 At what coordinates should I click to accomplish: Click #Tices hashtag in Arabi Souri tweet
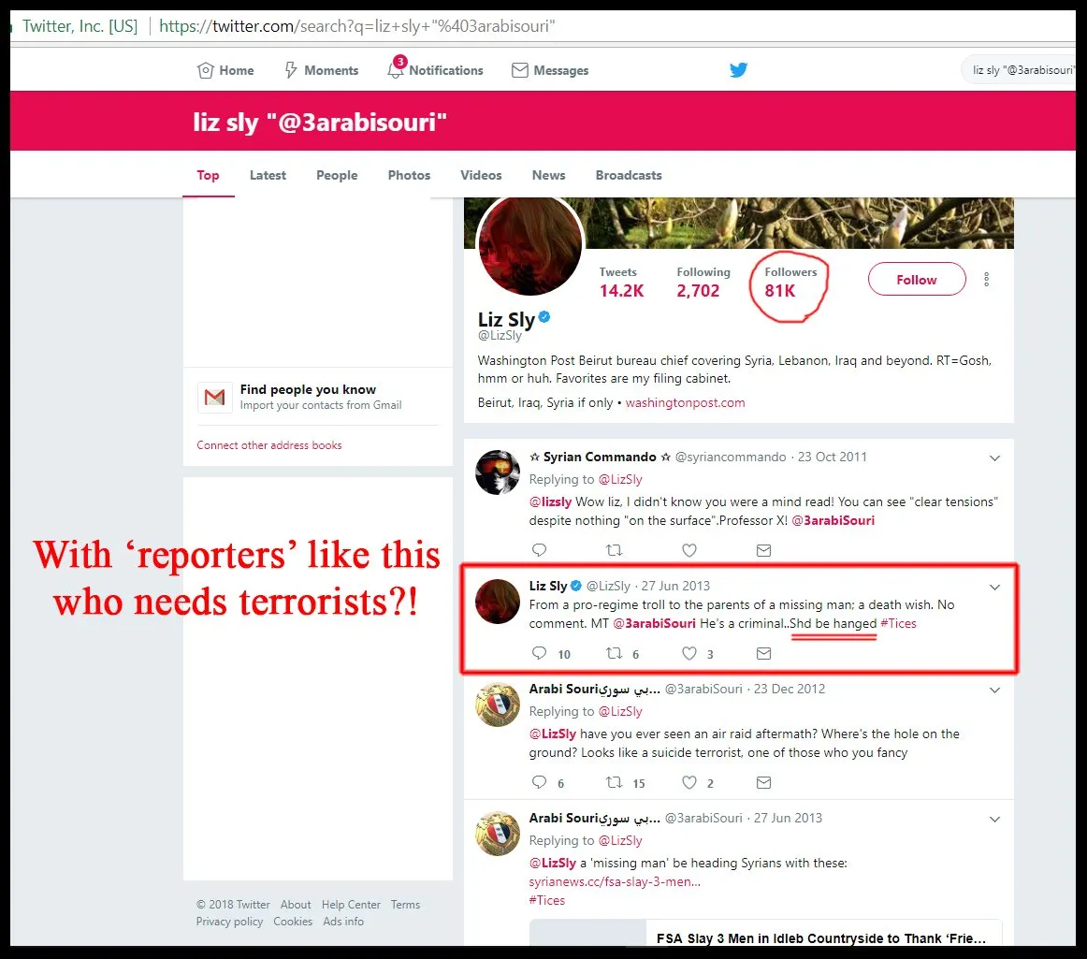coord(547,900)
